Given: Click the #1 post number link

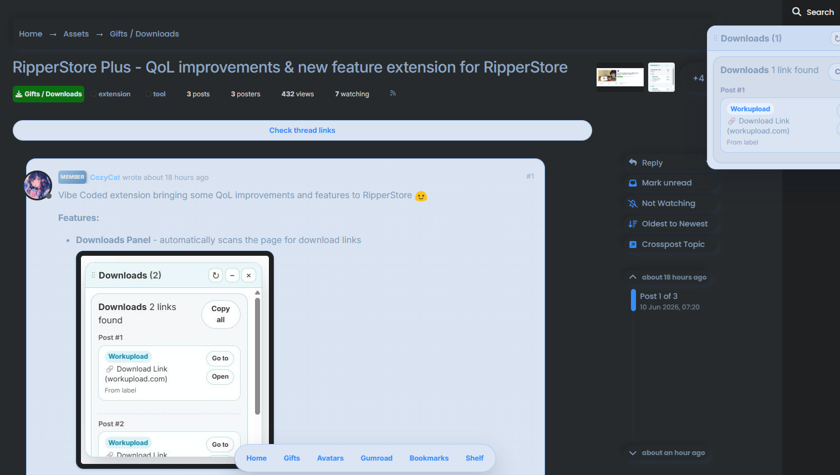Looking at the screenshot, I should [x=530, y=176].
